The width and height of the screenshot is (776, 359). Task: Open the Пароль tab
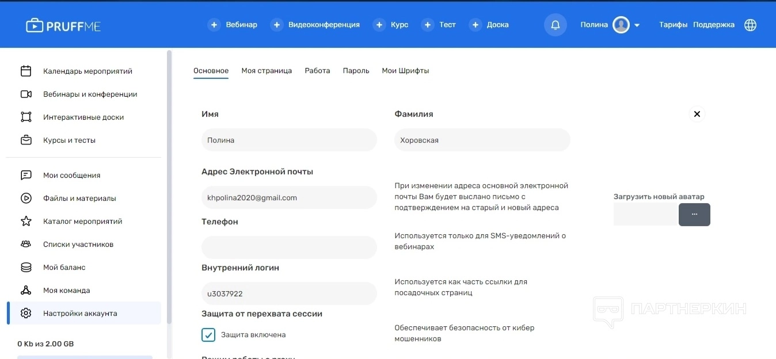click(356, 71)
